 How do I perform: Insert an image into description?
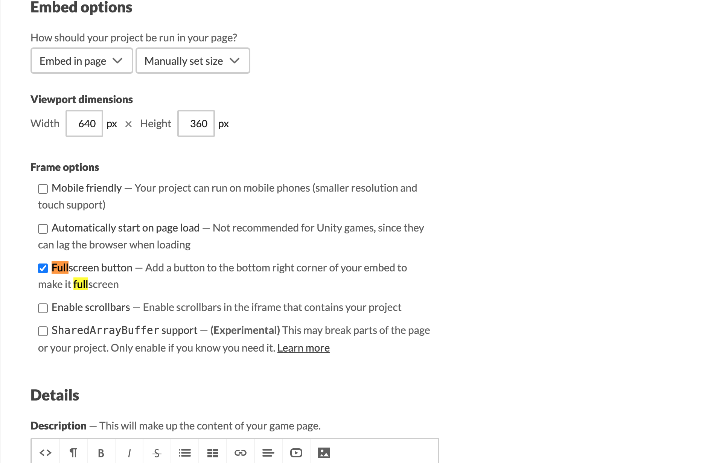[x=324, y=453]
